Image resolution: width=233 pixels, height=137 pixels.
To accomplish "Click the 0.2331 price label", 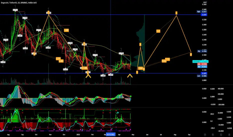I will click(6, 40).
